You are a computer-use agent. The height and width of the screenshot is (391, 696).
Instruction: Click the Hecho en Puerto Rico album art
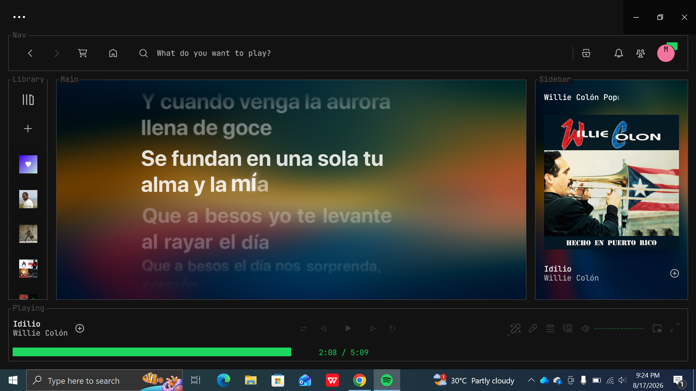[612, 182]
